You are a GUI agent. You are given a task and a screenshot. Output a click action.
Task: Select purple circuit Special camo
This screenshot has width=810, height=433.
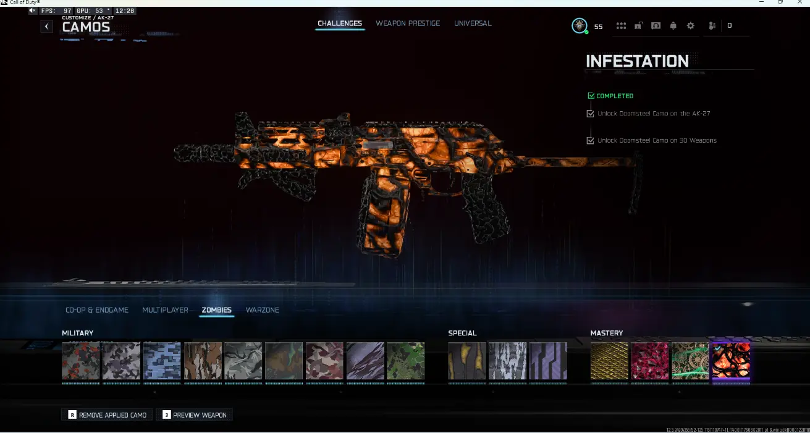(548, 361)
